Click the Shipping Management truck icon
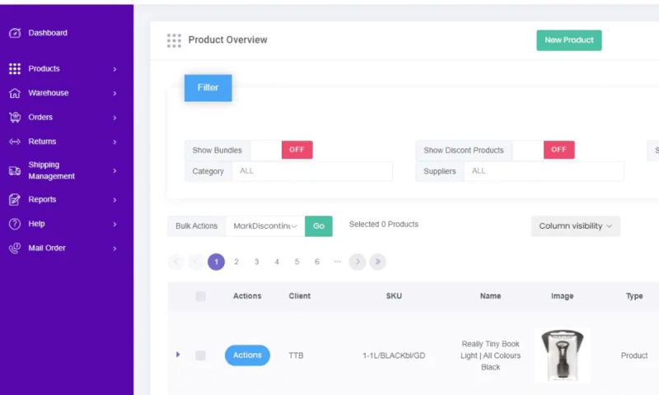 point(15,170)
